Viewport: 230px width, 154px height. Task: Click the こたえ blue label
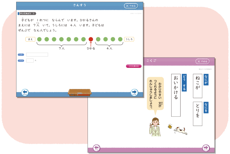click(21, 61)
